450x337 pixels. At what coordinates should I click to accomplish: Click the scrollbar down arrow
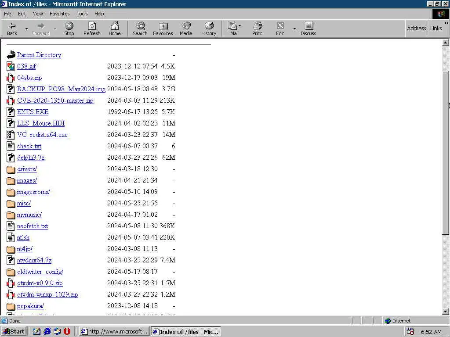click(x=446, y=312)
